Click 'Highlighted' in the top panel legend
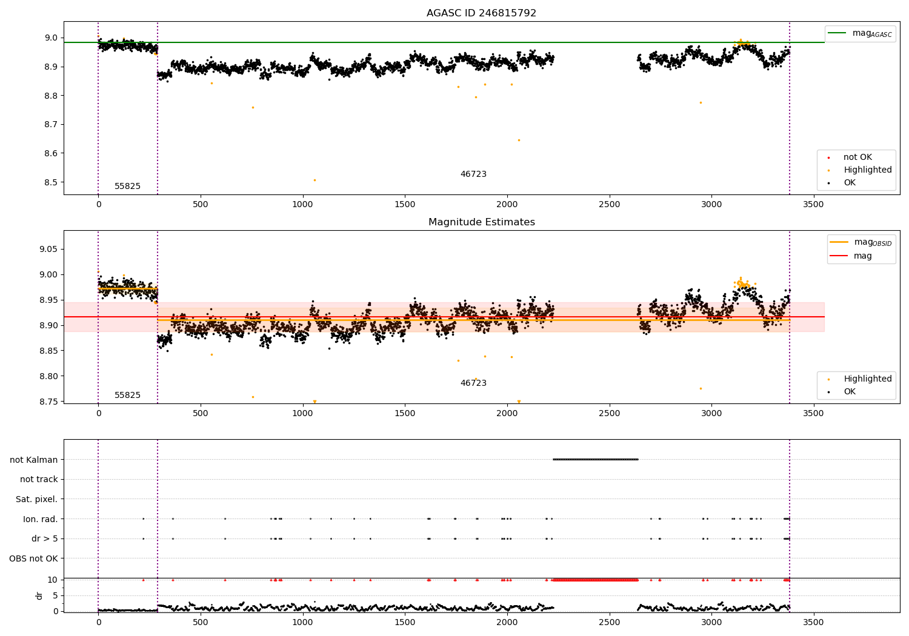Screen dimensions: 909x636 pyautogui.click(x=868, y=170)
